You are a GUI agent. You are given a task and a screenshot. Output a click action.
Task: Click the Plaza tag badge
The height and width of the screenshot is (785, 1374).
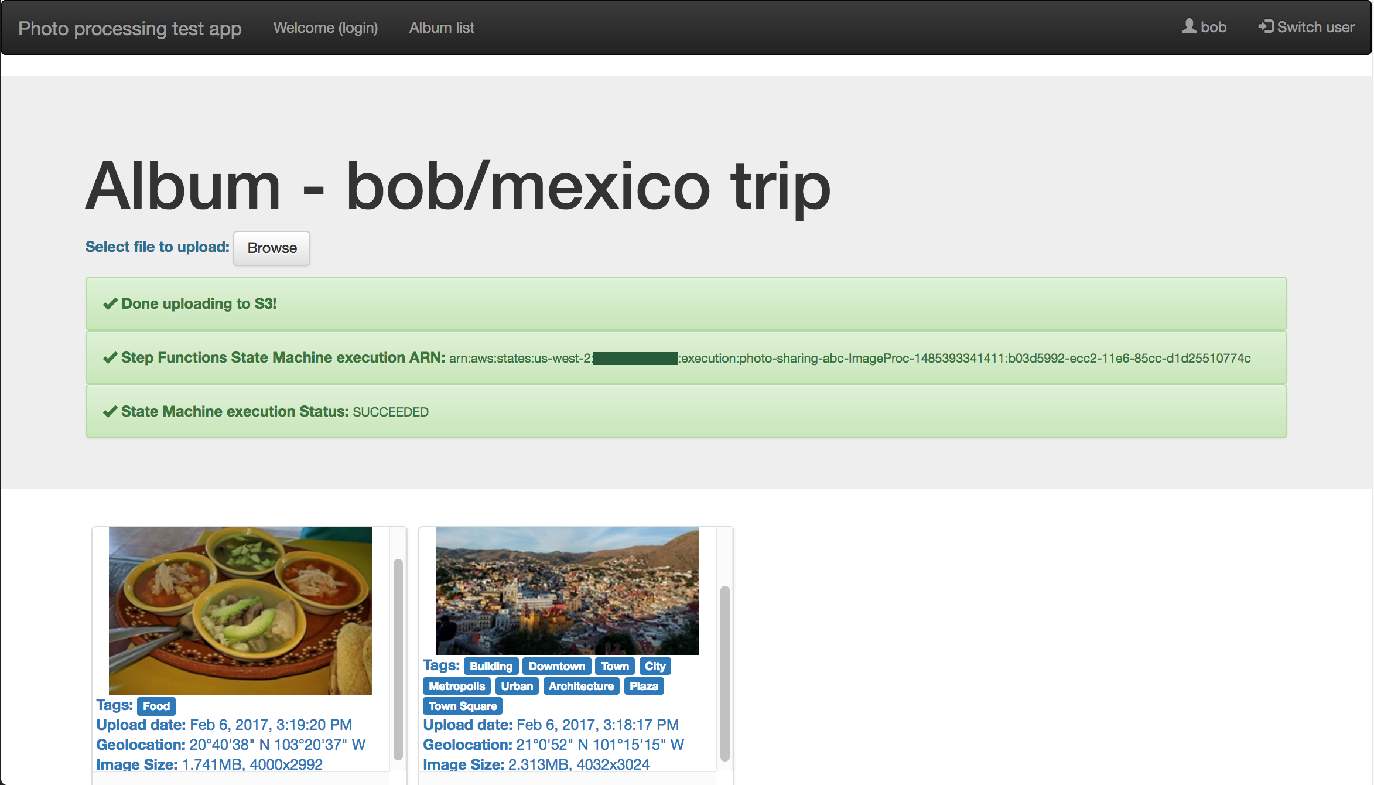(x=644, y=686)
